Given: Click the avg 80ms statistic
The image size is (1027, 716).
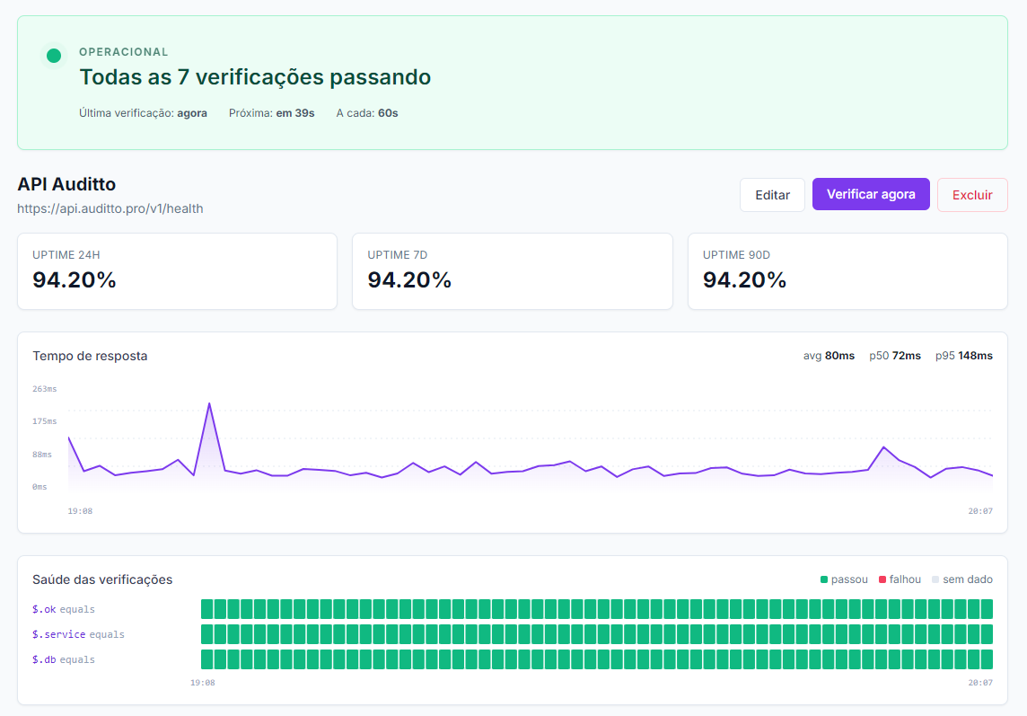Looking at the screenshot, I should tap(829, 356).
